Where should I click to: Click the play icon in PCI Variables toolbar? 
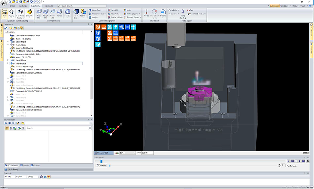(6, 123)
